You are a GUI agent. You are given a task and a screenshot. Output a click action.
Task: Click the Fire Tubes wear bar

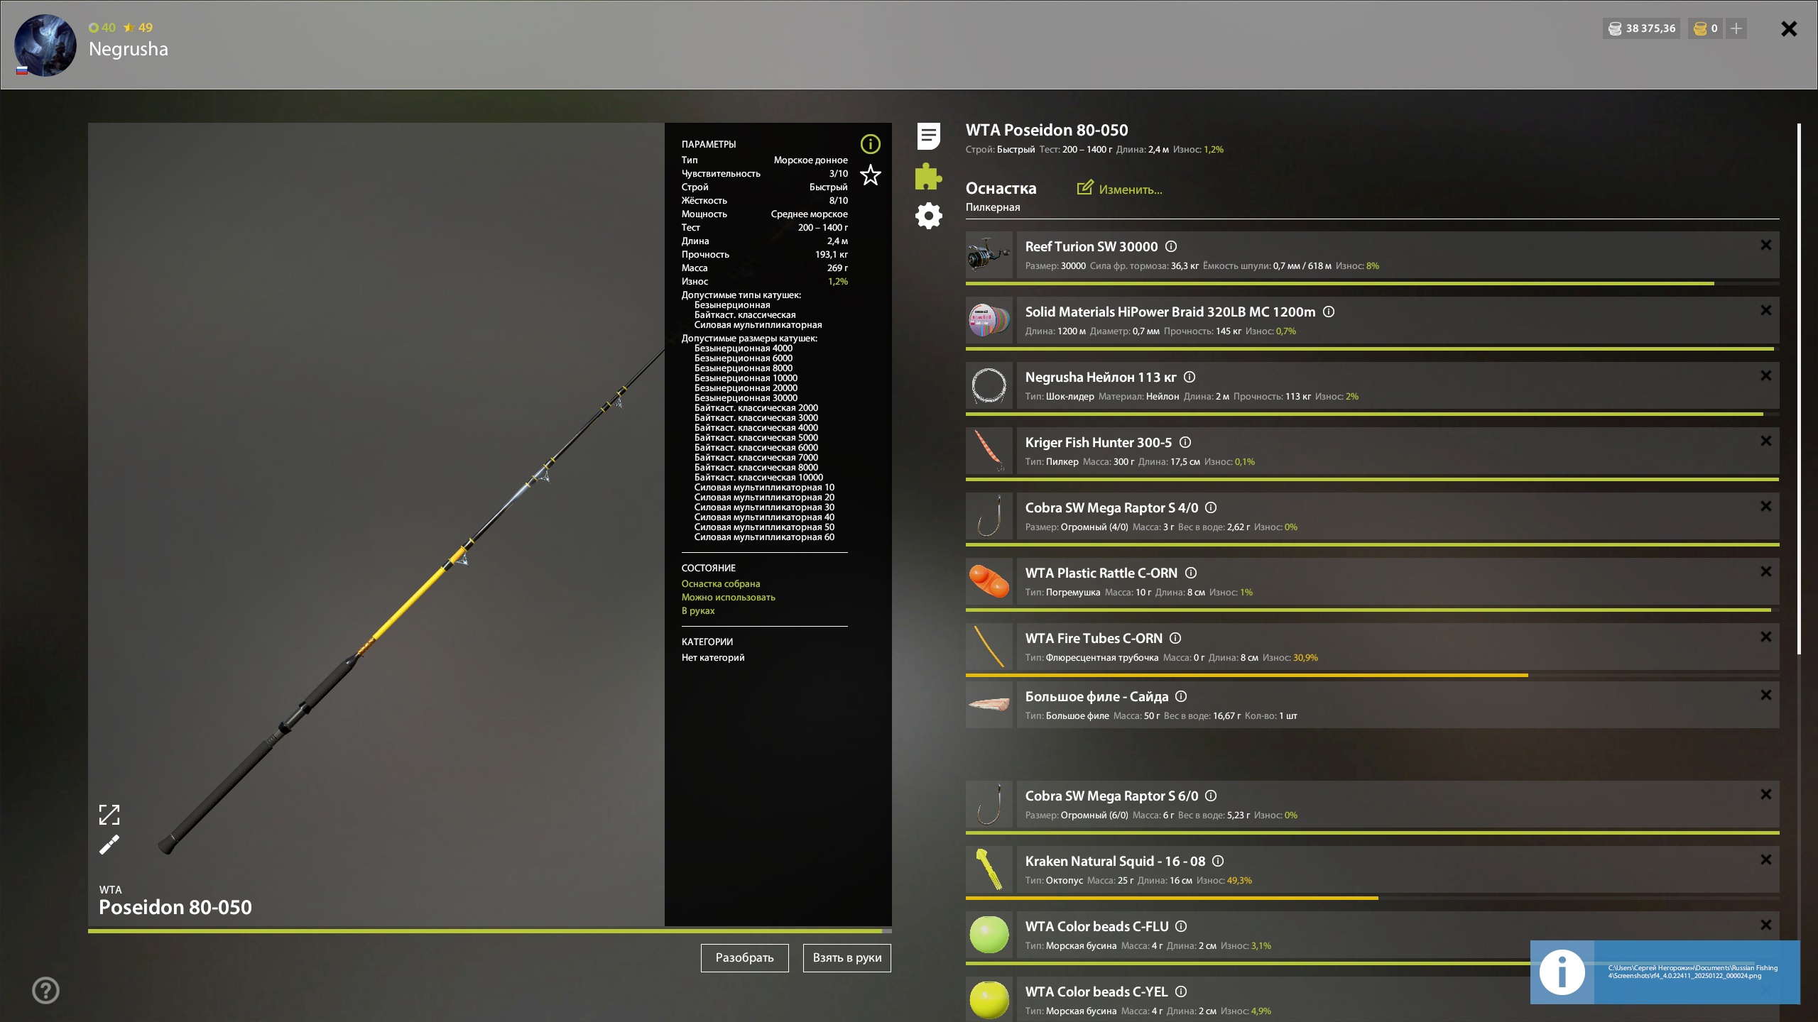pyautogui.click(x=1372, y=675)
